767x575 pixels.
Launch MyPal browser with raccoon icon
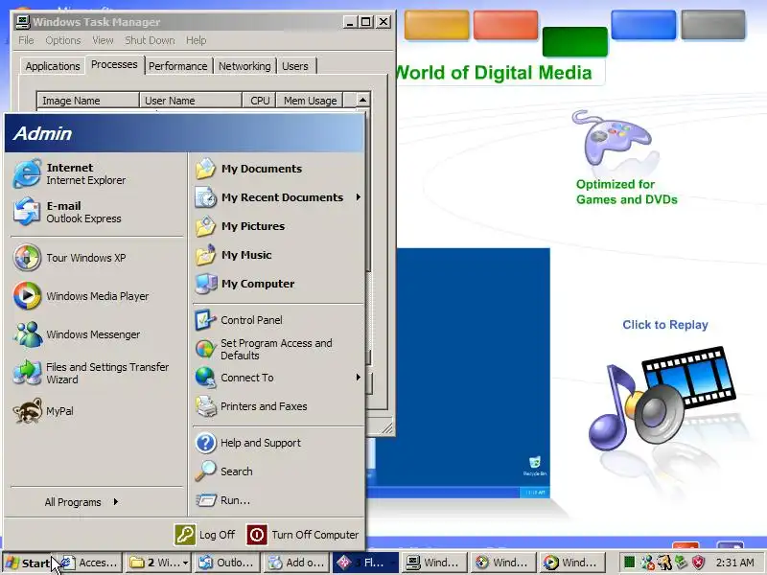(97, 411)
